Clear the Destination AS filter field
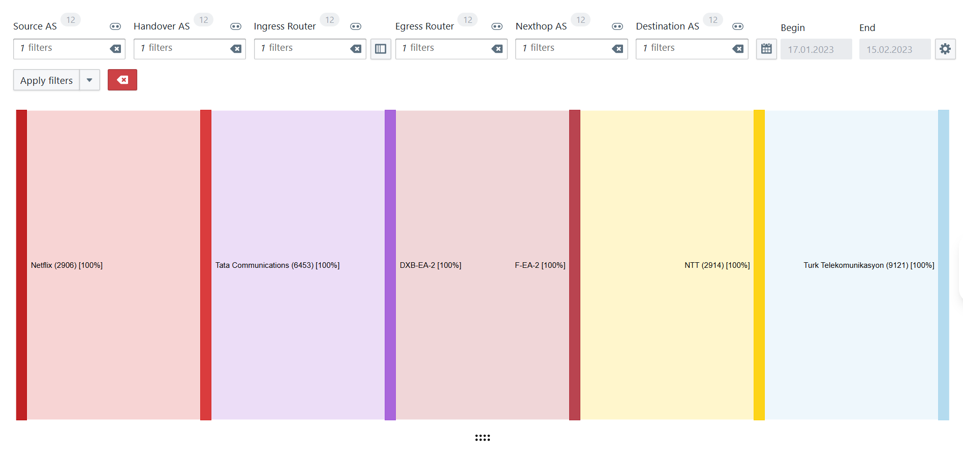Image resolution: width=963 pixels, height=462 pixels. click(738, 49)
